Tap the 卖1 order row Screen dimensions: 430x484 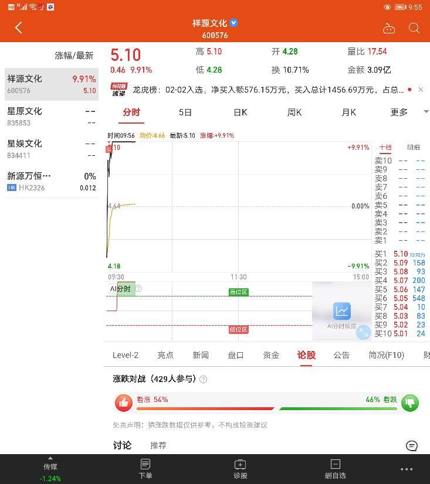(x=400, y=240)
